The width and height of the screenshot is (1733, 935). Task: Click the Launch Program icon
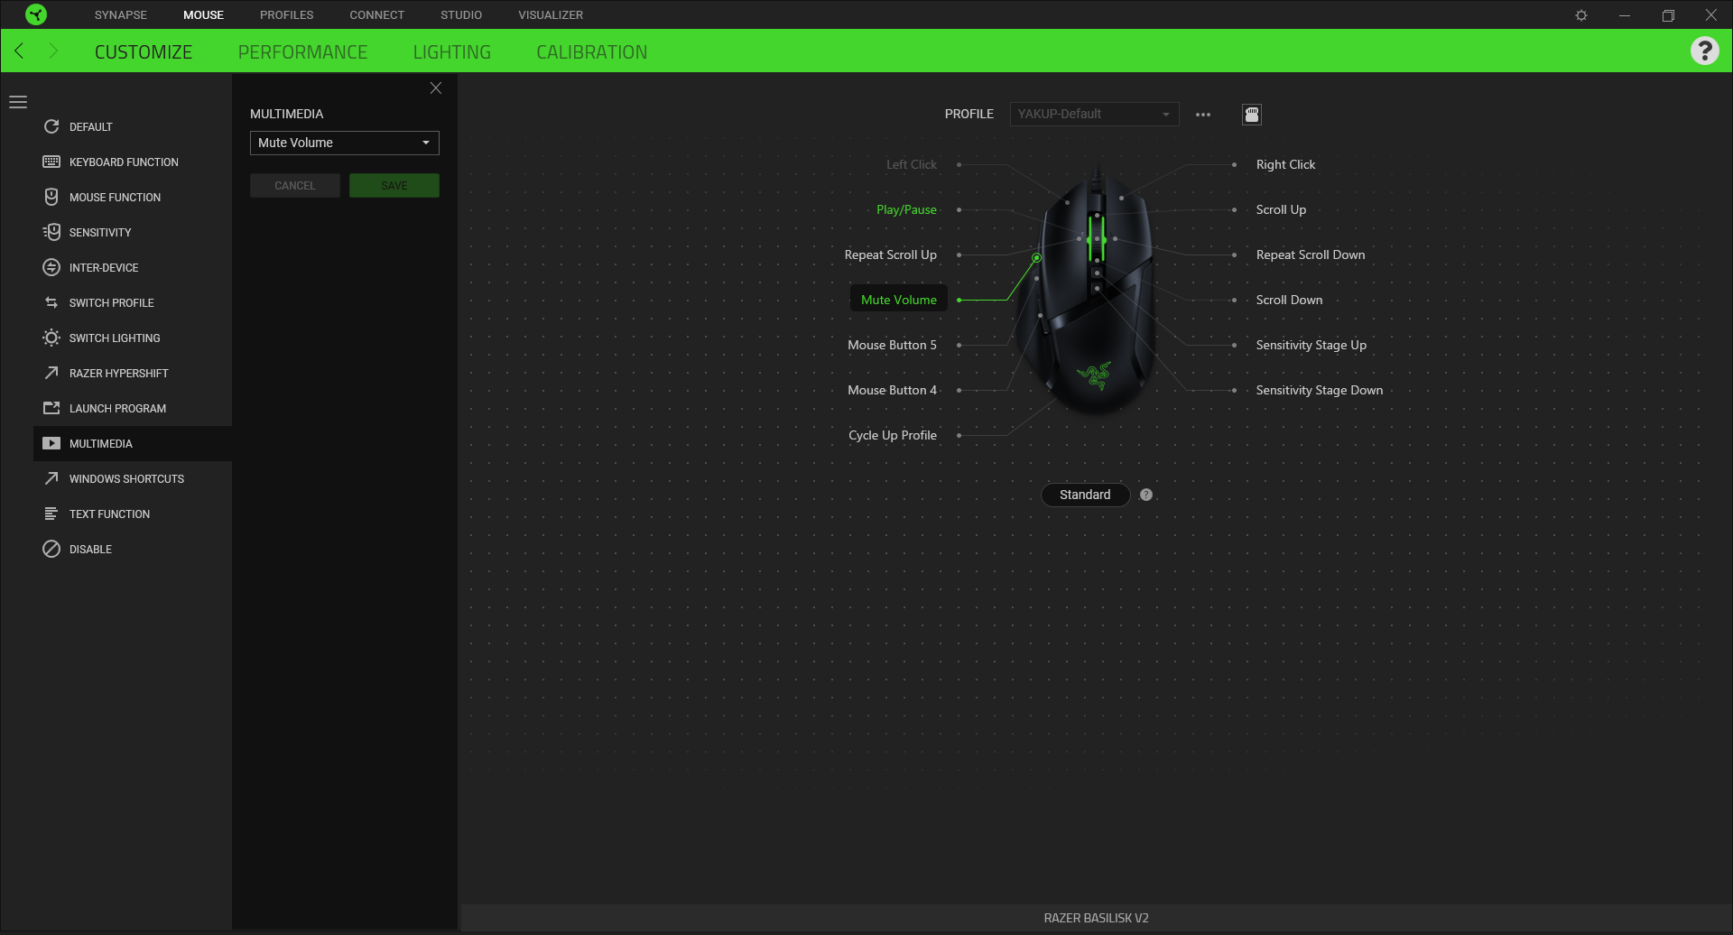coord(51,408)
